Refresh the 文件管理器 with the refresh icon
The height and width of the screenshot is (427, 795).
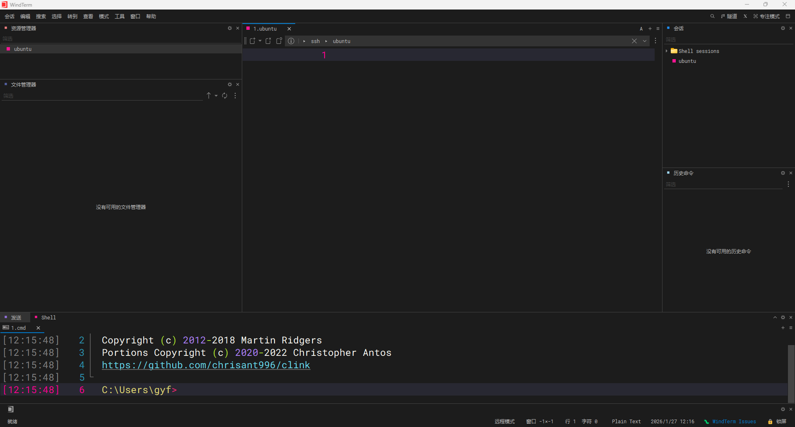(x=224, y=96)
